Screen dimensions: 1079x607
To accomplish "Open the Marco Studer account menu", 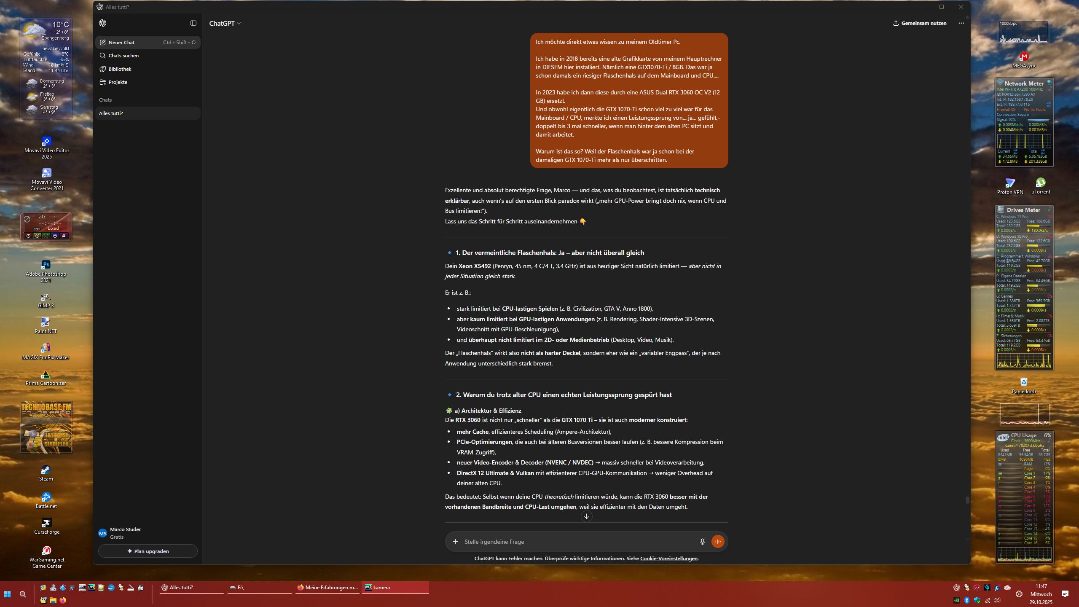I will [125, 533].
